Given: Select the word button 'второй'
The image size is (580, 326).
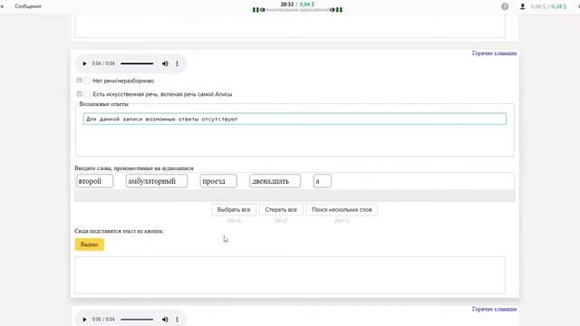Looking at the screenshot, I should [x=94, y=181].
